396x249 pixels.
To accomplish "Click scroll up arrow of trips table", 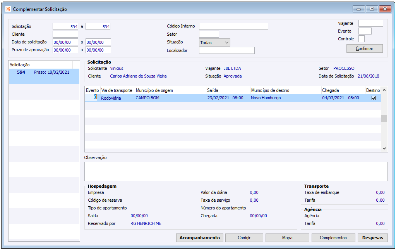I will (384, 90).
